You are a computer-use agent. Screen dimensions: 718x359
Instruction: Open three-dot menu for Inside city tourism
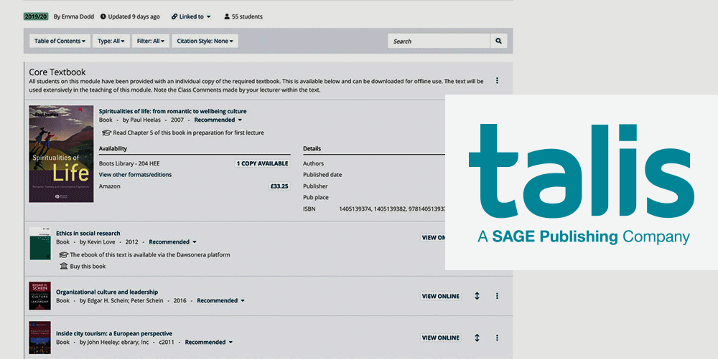click(497, 338)
